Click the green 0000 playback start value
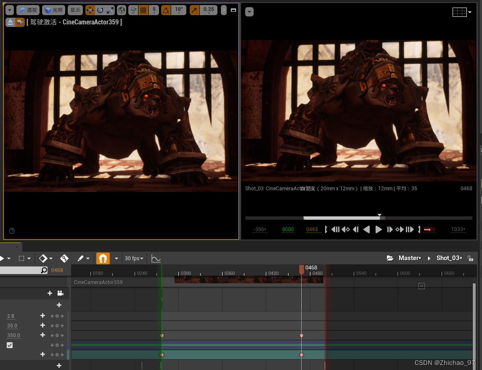This screenshot has height=370, width=482. point(288,229)
